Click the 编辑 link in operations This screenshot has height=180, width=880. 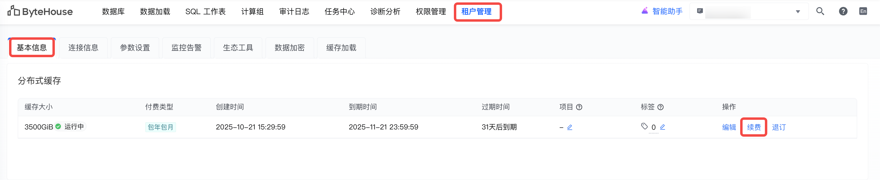(729, 128)
